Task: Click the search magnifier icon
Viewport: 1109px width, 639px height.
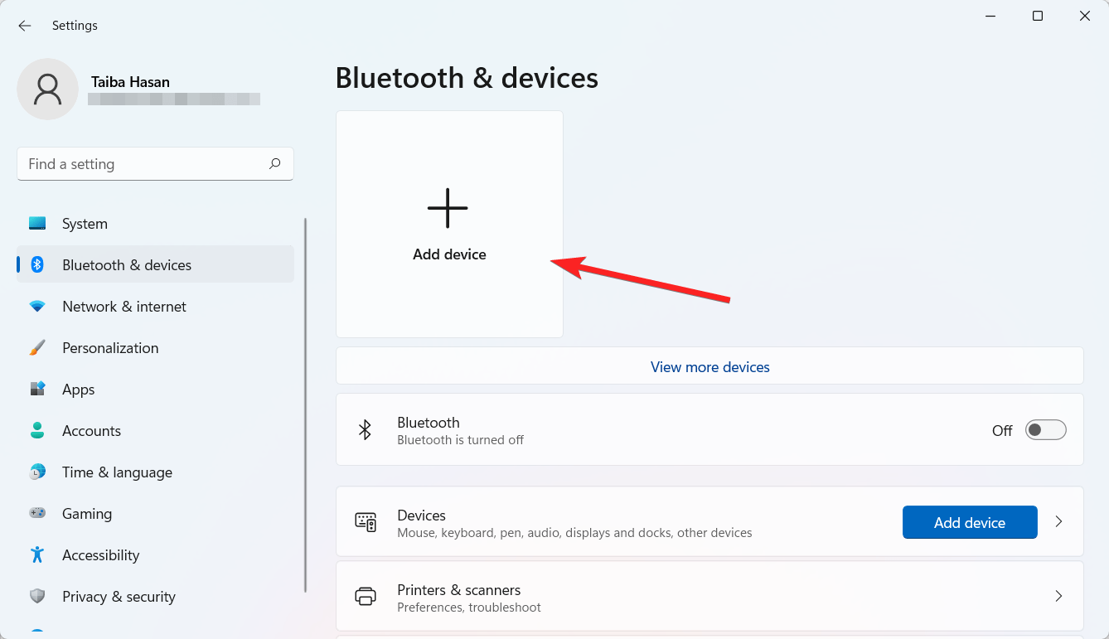Action: click(x=274, y=164)
